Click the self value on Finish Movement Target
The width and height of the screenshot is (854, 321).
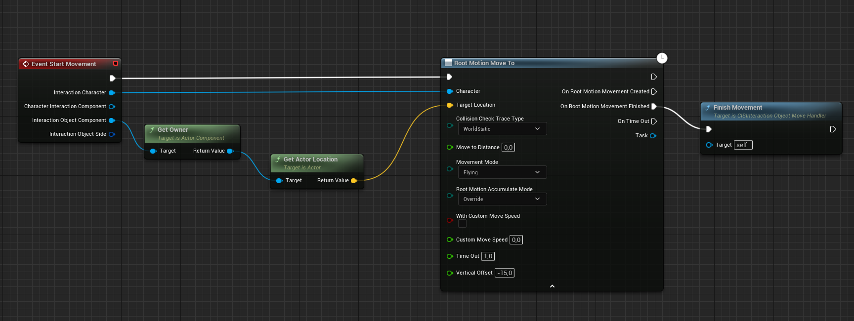[x=743, y=145]
